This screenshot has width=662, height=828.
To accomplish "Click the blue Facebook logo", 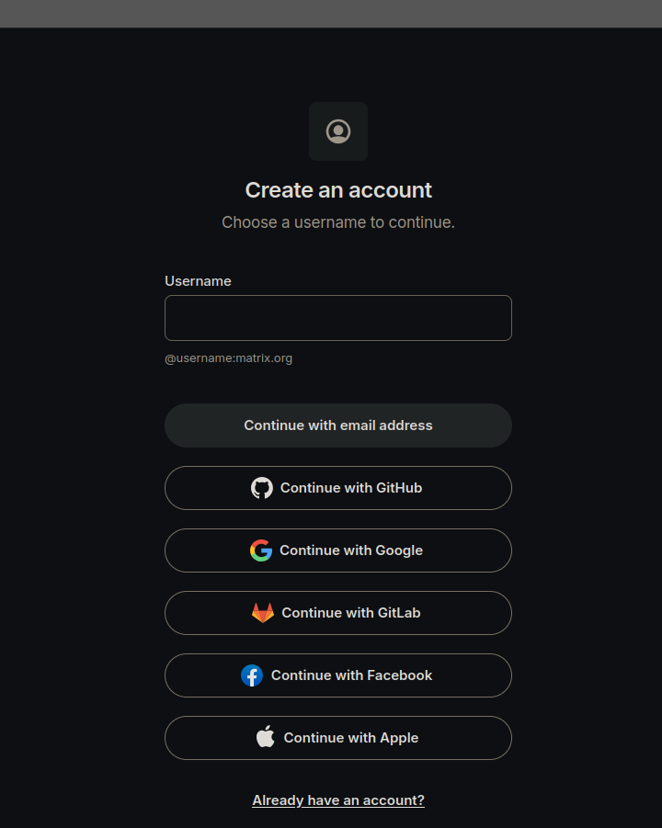I will (x=252, y=675).
